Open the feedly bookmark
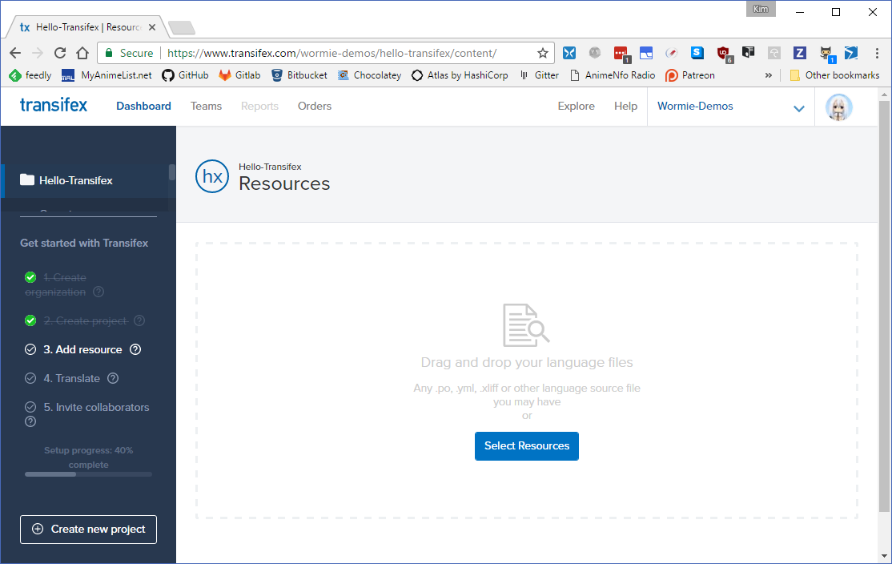 (x=30, y=75)
